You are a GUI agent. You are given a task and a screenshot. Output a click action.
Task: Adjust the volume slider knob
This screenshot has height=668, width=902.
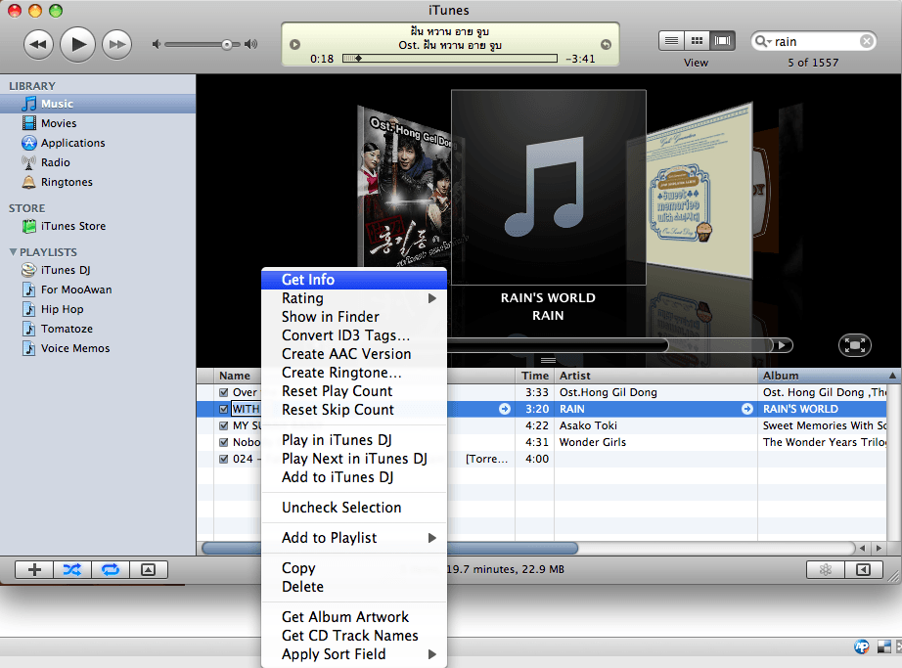227,44
